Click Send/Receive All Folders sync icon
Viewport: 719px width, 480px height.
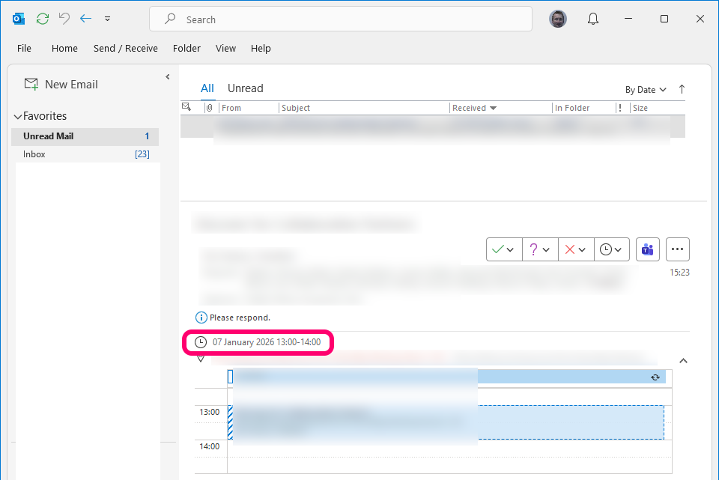tap(43, 19)
